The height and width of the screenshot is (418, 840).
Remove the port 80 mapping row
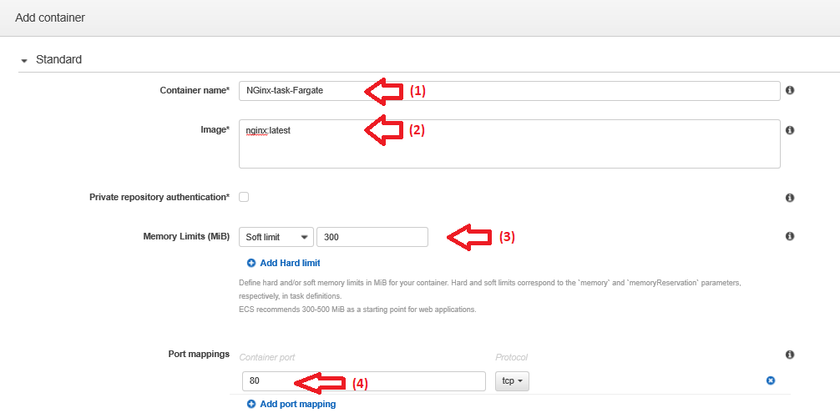[771, 381]
